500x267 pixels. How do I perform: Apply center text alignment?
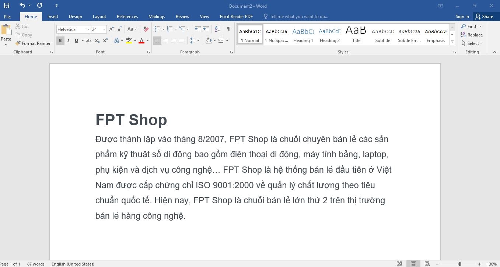pos(165,41)
